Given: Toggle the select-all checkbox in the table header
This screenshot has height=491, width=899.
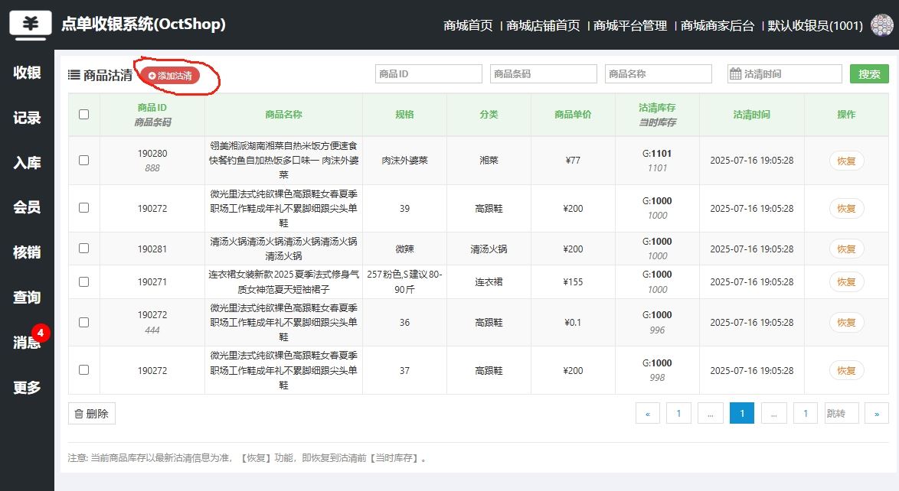Looking at the screenshot, I should [83, 114].
